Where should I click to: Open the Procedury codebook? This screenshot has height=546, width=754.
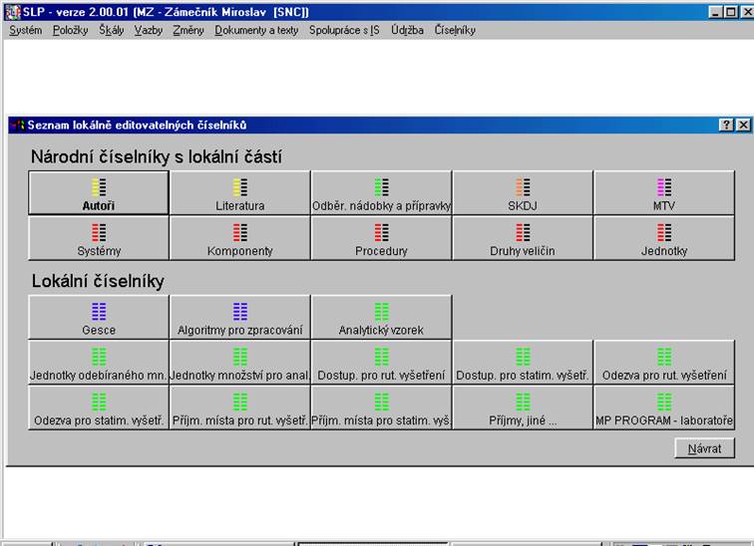(381, 238)
